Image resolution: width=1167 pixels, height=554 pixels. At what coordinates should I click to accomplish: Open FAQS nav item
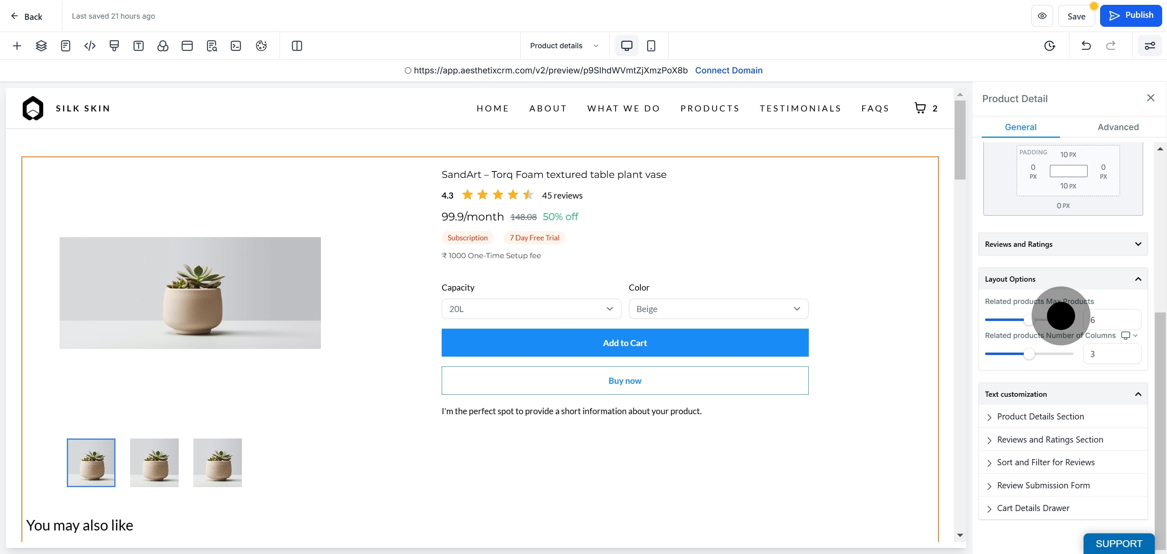click(x=875, y=108)
